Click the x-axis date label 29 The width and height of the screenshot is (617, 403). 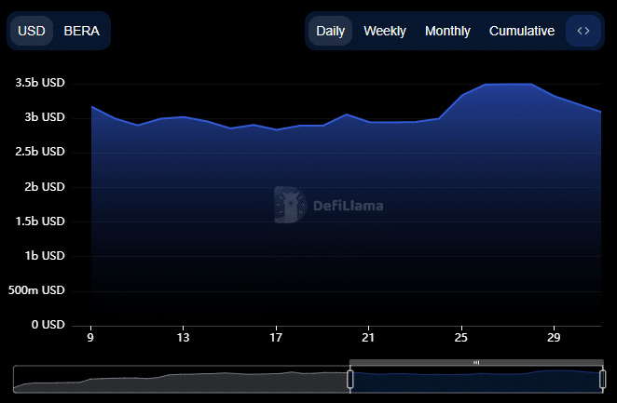(x=555, y=336)
